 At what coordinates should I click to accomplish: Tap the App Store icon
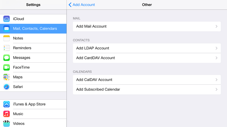click(7, 104)
